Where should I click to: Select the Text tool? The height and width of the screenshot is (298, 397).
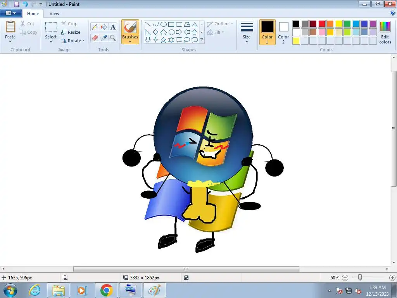[x=113, y=27]
